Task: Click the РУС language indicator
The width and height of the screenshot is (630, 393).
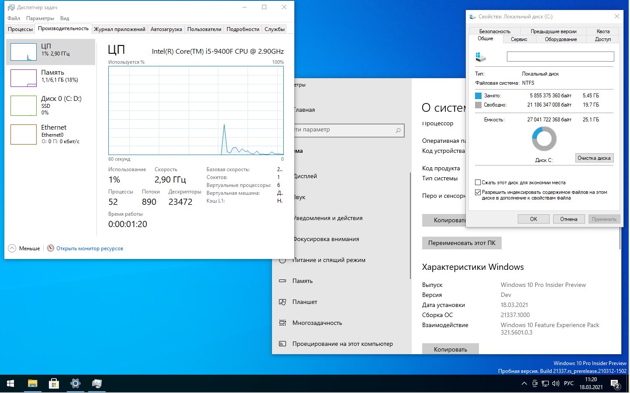Action: [x=569, y=383]
